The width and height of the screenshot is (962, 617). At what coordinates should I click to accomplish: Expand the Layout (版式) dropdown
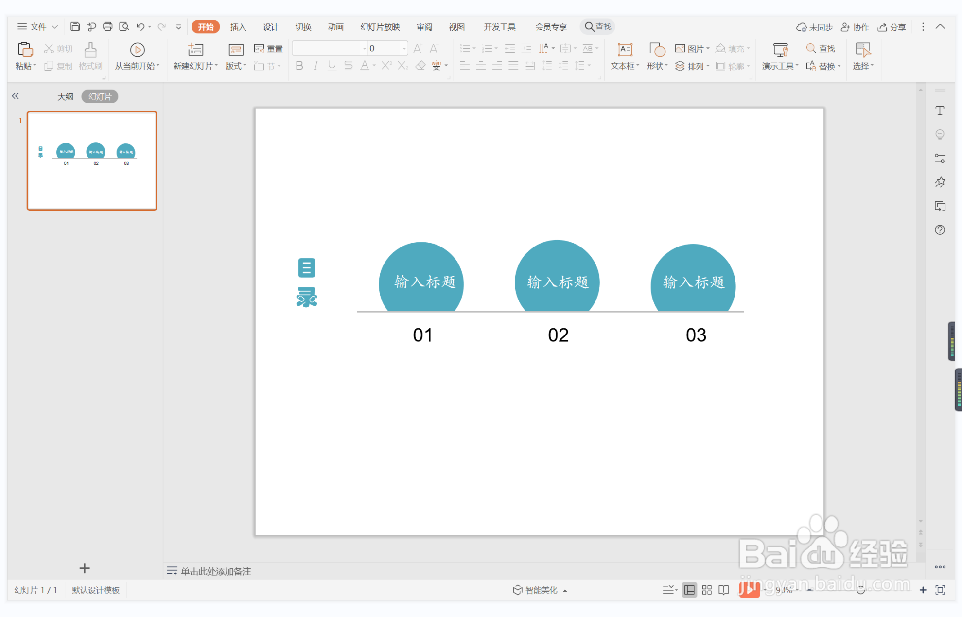[236, 66]
